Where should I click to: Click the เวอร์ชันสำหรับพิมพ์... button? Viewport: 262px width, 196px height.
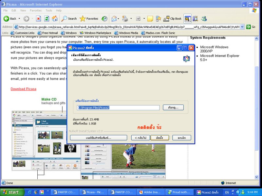pos(99,138)
